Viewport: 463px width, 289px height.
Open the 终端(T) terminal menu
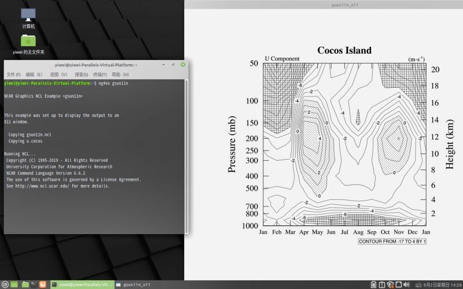[100, 75]
